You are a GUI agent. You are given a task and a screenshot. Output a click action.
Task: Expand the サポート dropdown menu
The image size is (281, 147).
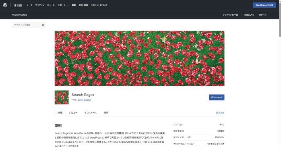(x=63, y=5)
